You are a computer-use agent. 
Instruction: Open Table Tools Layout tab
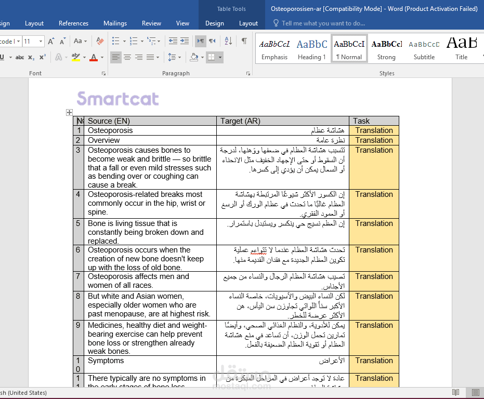point(248,23)
